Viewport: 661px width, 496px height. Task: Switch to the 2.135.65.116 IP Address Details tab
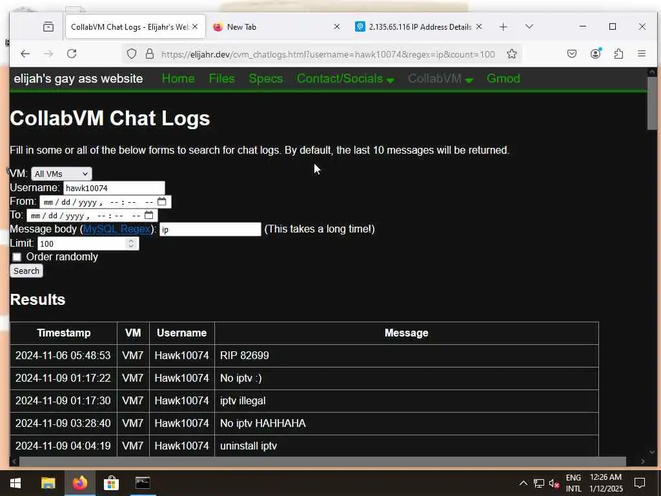coord(418,27)
